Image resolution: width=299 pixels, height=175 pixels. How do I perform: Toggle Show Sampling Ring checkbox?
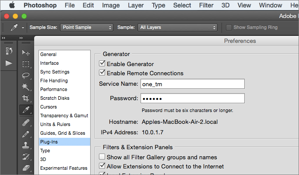pos(229,28)
